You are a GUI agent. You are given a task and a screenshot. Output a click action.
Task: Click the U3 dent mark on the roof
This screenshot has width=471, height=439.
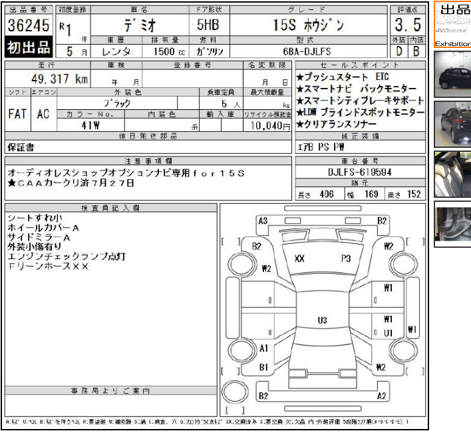tap(322, 320)
